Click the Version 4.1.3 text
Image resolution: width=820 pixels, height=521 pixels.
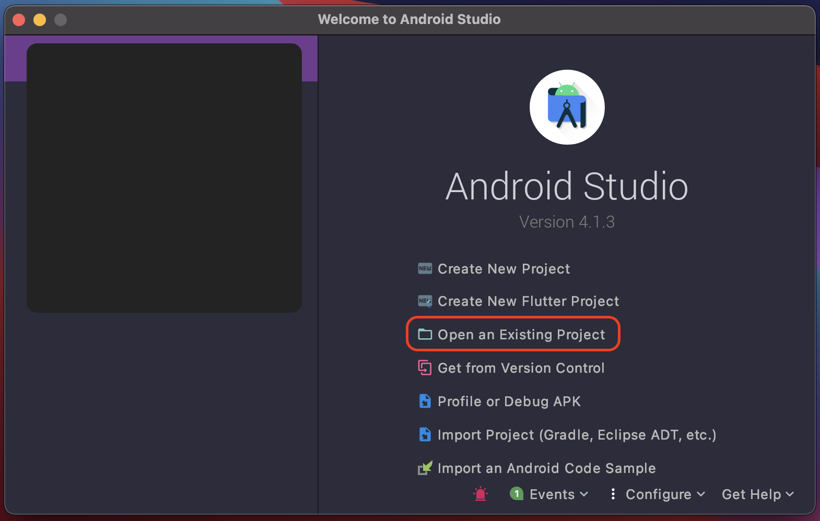567,222
